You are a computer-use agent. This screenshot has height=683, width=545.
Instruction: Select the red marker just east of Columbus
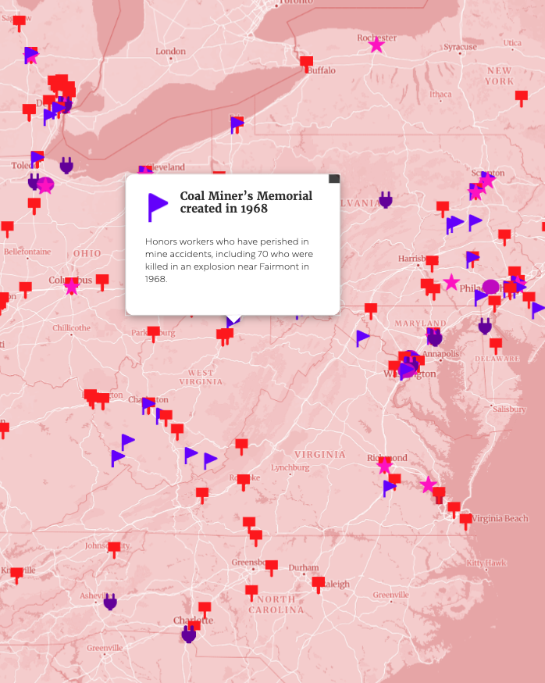(102, 282)
